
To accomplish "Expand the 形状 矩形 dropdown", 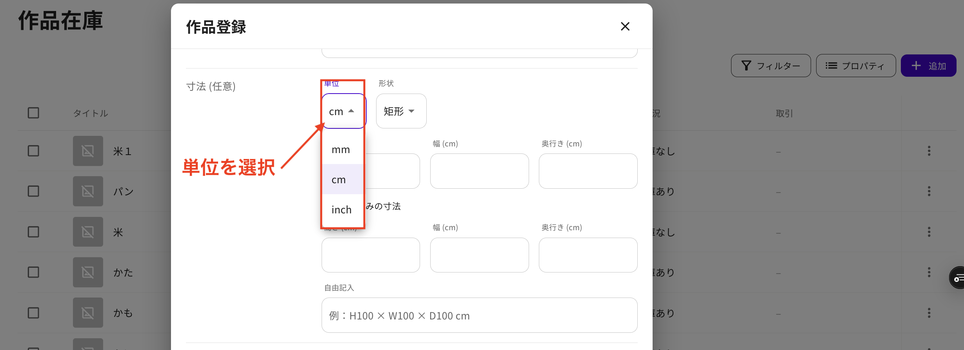I will click(401, 111).
